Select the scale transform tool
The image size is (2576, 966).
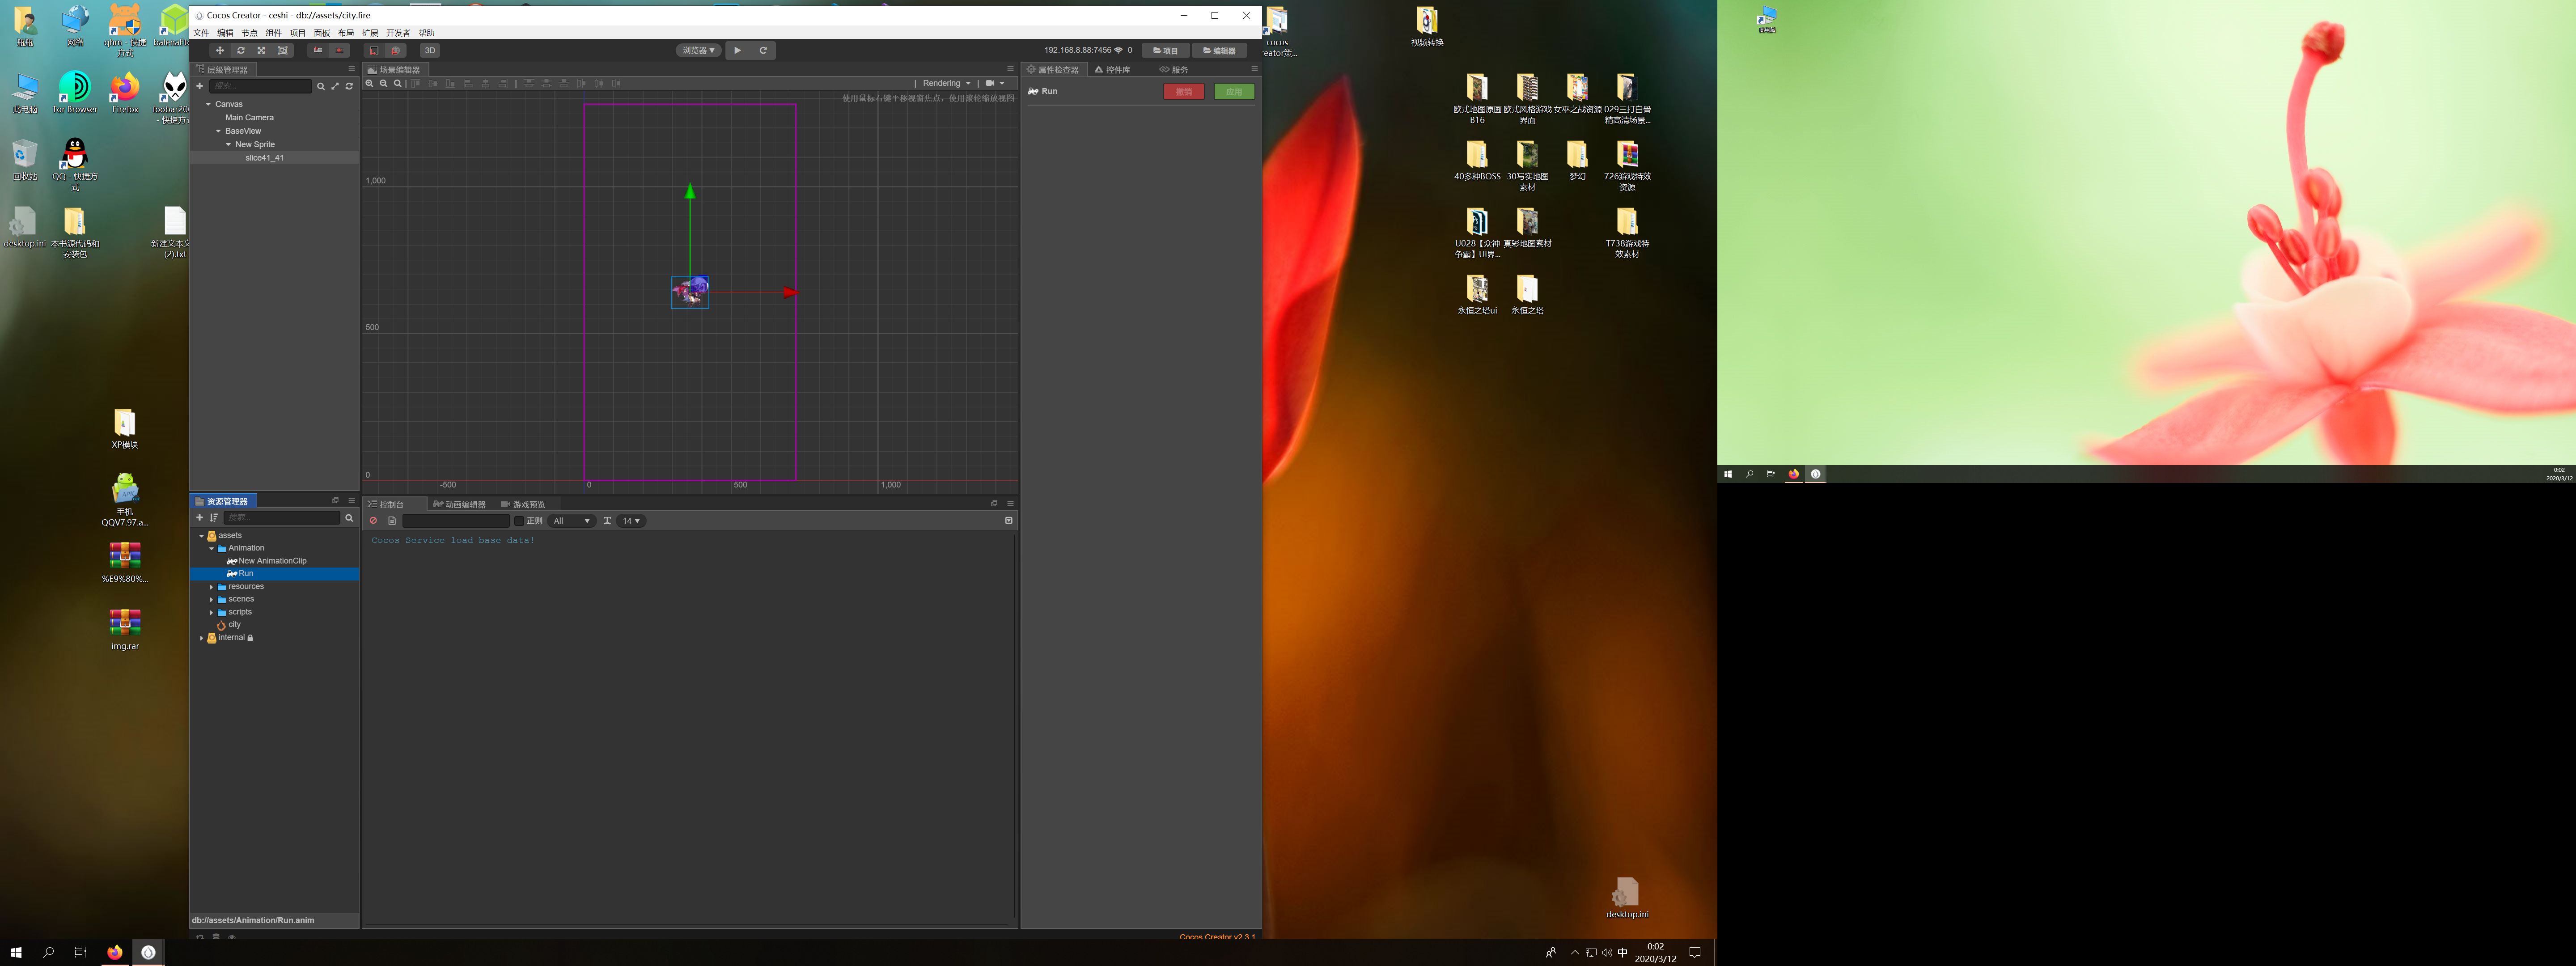pos(262,50)
